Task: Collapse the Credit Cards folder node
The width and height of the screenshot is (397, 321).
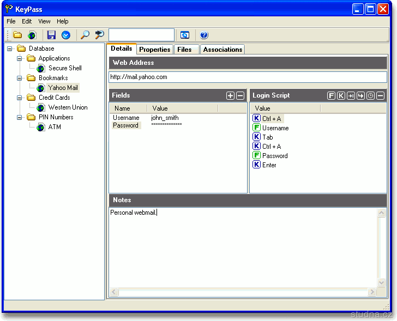Action: (x=20, y=98)
